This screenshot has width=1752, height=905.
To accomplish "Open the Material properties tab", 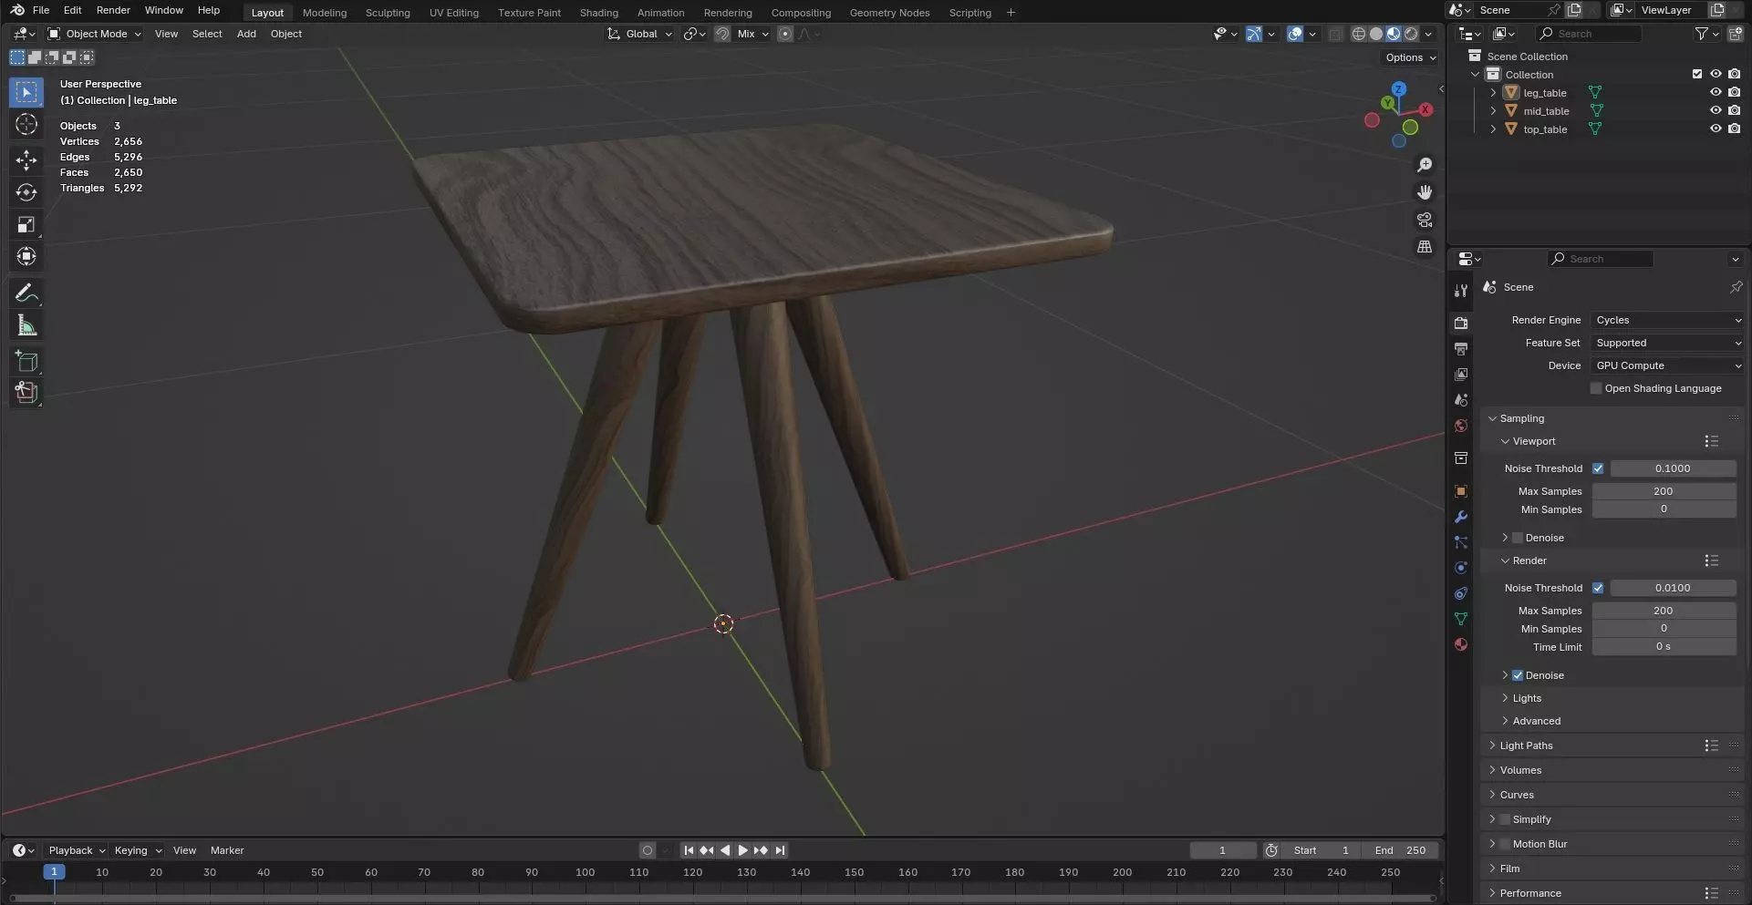I will (x=1461, y=644).
